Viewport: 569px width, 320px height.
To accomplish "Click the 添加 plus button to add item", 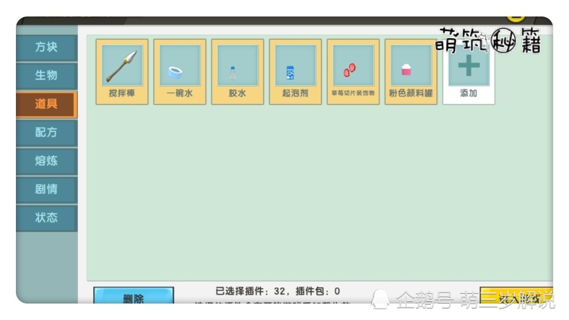I will 468,72.
